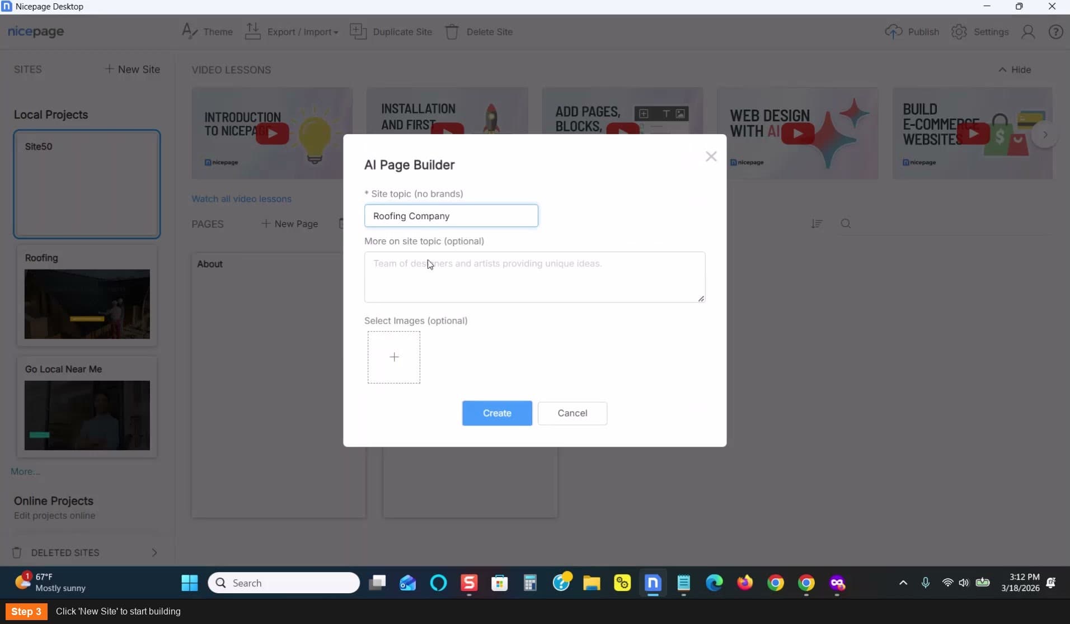
Task: Open the Wi-Fi network tray icon
Action: pyautogui.click(x=947, y=583)
